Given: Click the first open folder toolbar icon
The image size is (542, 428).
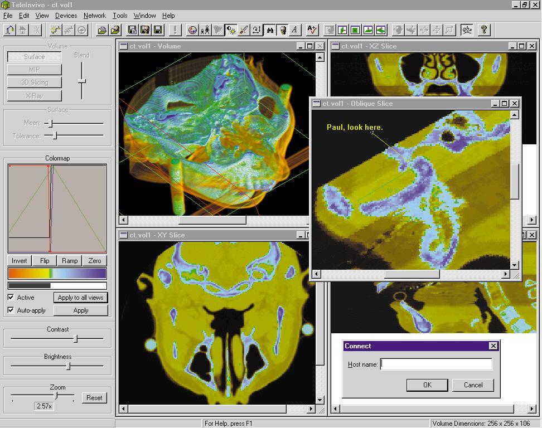Looking at the screenshot, I should [102, 30].
